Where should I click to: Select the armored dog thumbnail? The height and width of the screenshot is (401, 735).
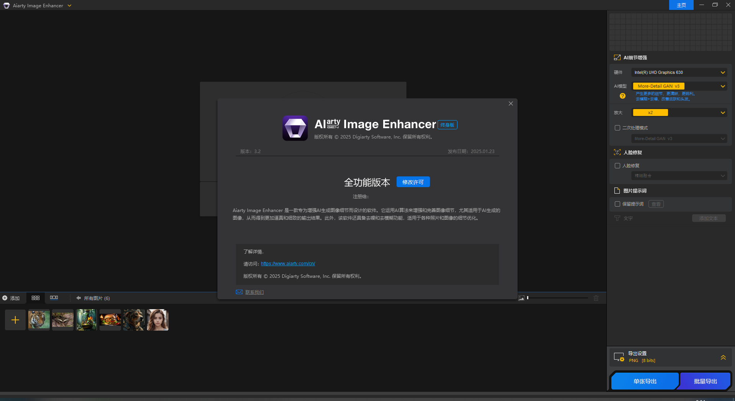[x=134, y=320]
